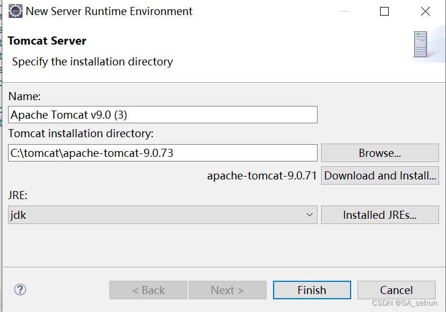Image resolution: width=446 pixels, height=312 pixels.
Task: Click Download and Install... button
Action: (379, 175)
